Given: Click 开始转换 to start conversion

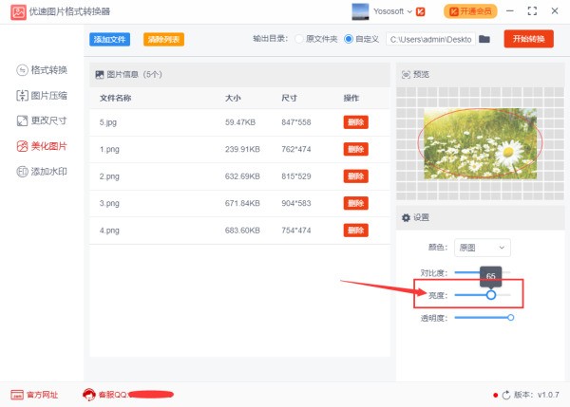Looking at the screenshot, I should (x=528, y=39).
